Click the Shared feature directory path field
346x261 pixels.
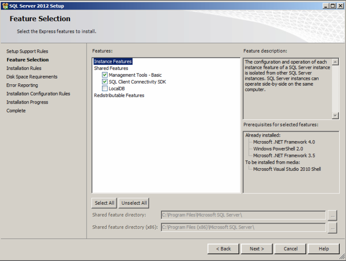pyautogui.click(x=243, y=215)
